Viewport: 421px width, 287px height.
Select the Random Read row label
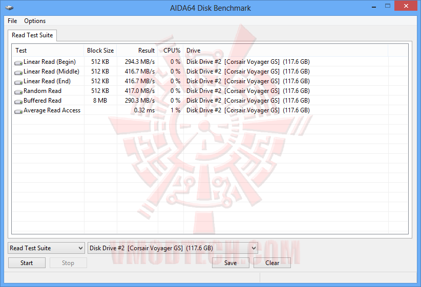click(x=43, y=91)
